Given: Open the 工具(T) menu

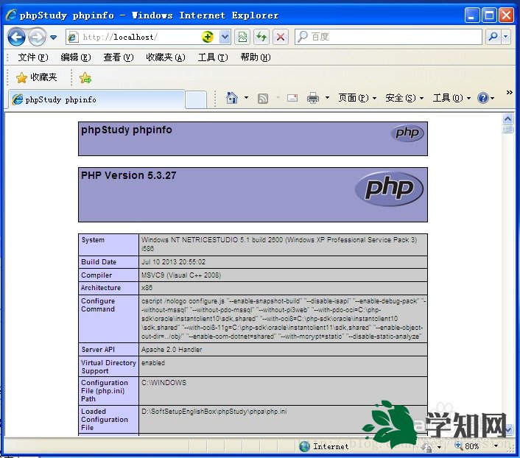Looking at the screenshot, I should 213,57.
